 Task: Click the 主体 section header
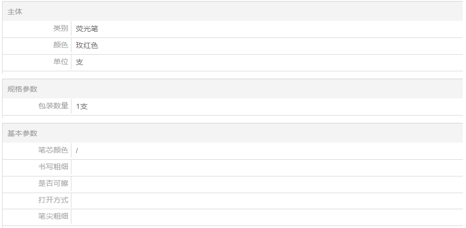[15, 11]
